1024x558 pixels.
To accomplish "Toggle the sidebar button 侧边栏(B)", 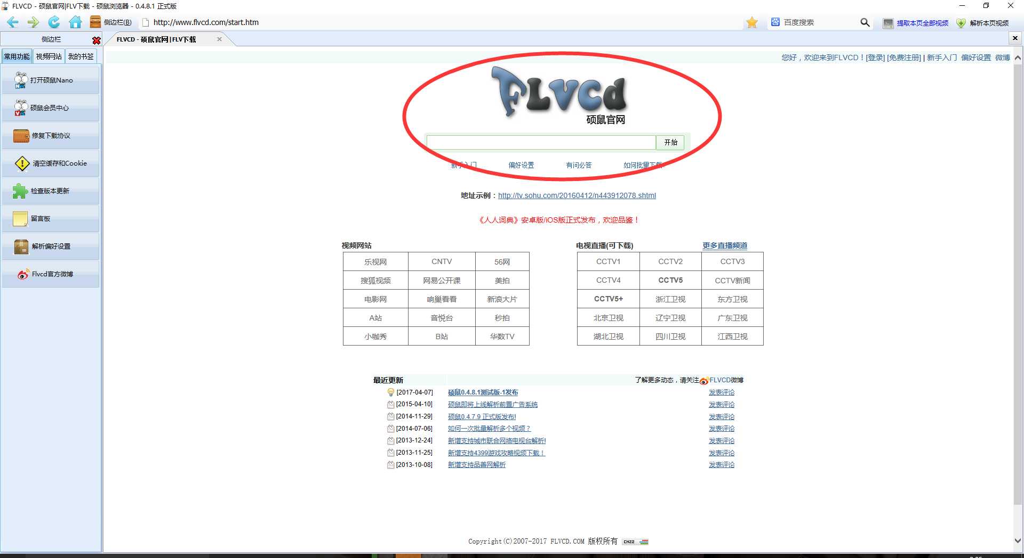I will pyautogui.click(x=111, y=22).
